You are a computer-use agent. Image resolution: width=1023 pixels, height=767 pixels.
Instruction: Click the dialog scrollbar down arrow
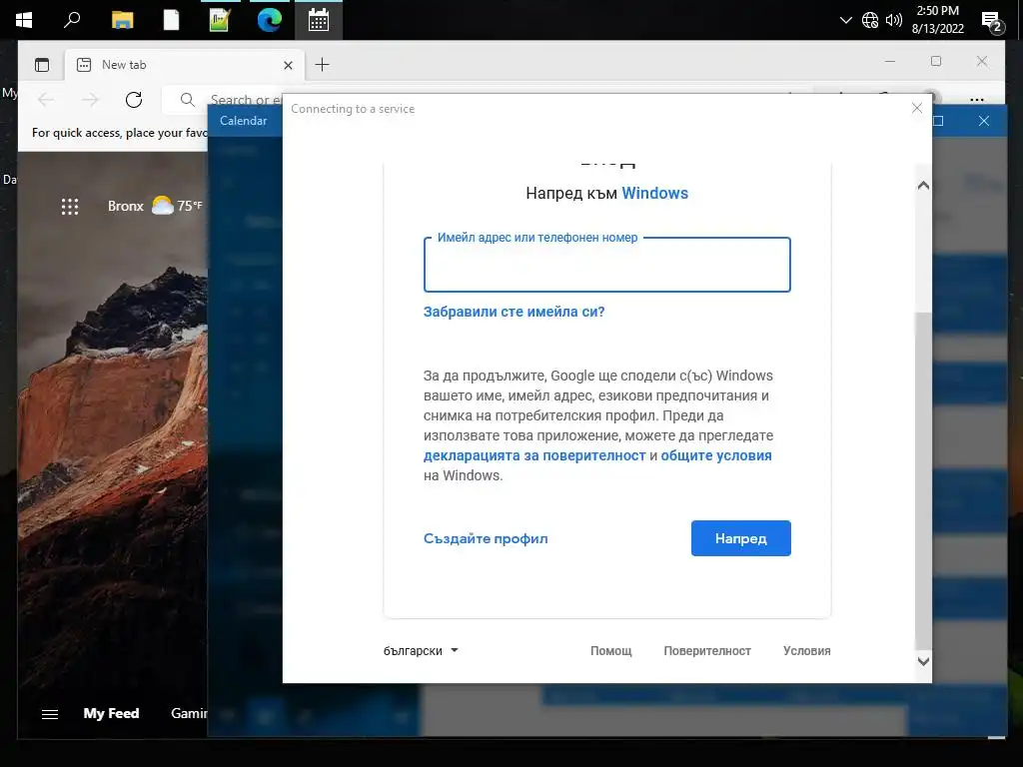pyautogui.click(x=923, y=661)
